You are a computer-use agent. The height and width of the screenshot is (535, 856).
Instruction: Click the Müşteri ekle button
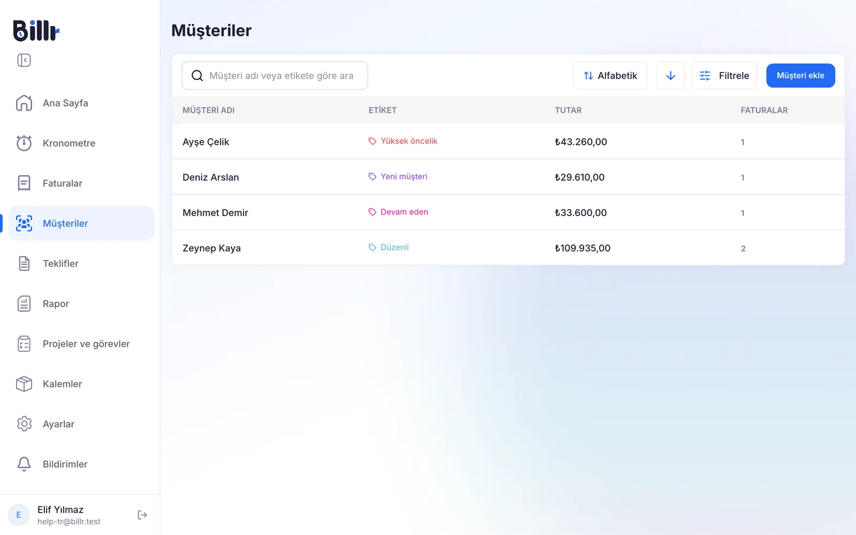click(x=800, y=75)
